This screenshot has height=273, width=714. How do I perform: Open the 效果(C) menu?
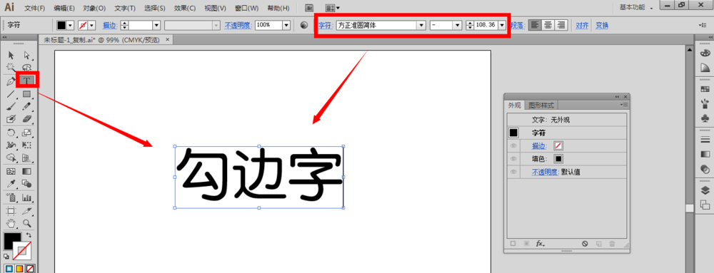pyautogui.click(x=184, y=8)
